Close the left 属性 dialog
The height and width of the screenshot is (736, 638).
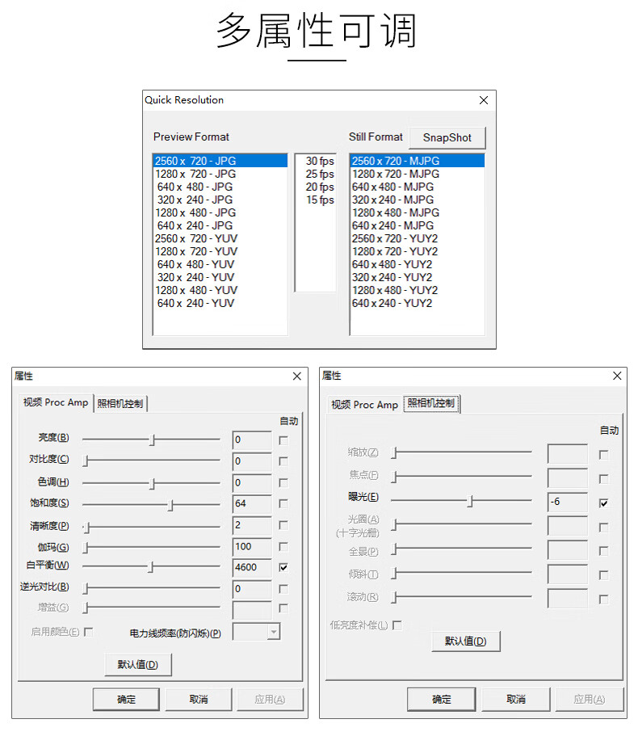pos(297,376)
